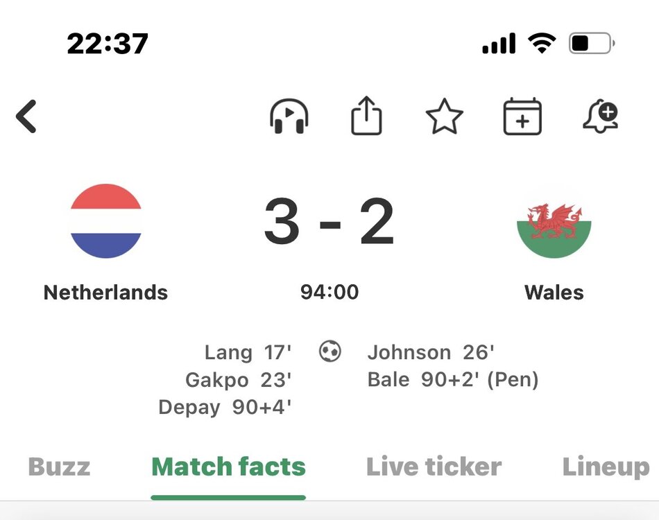Image resolution: width=659 pixels, height=520 pixels.
Task: Share this match
Action: tap(366, 116)
